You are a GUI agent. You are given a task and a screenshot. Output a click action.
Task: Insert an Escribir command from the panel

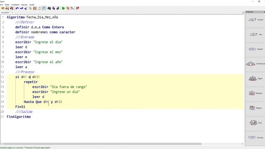[x=256, y=20]
